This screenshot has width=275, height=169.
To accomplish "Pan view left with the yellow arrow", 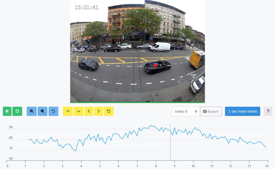I will 89,111.
